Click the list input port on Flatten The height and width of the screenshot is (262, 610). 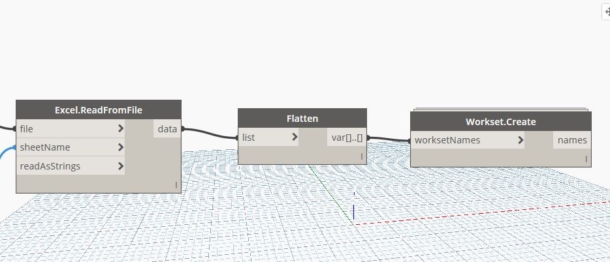click(x=268, y=137)
